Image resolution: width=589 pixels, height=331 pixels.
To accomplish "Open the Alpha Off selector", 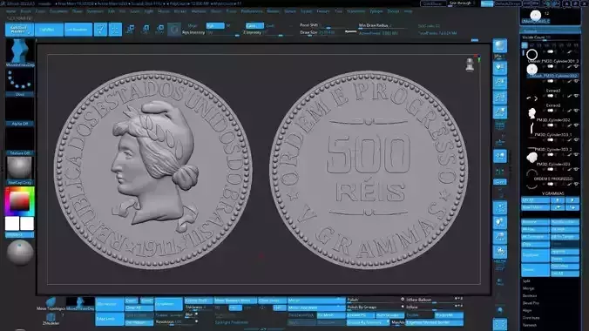I will tap(20, 112).
